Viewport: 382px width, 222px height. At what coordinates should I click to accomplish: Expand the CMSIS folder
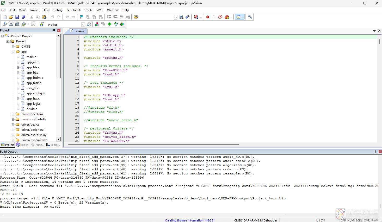[x=13, y=47]
